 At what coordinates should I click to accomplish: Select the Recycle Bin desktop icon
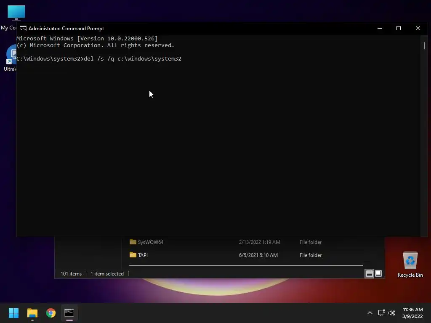410,265
